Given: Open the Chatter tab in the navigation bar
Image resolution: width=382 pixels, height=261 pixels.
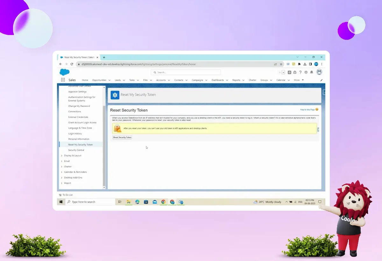Looking at the screenshot, I should coord(252,80).
